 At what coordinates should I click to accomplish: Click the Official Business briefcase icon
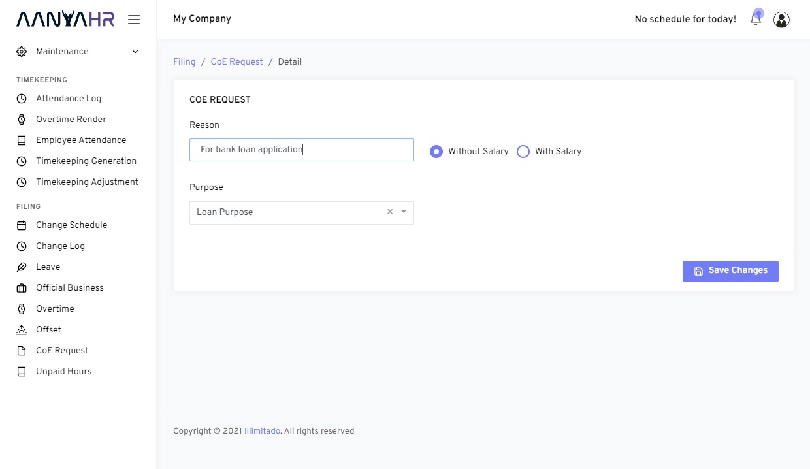coord(22,287)
